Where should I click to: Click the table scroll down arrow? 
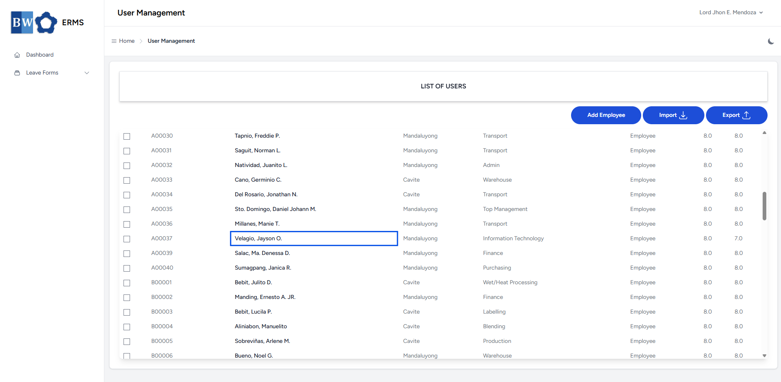coord(764,356)
